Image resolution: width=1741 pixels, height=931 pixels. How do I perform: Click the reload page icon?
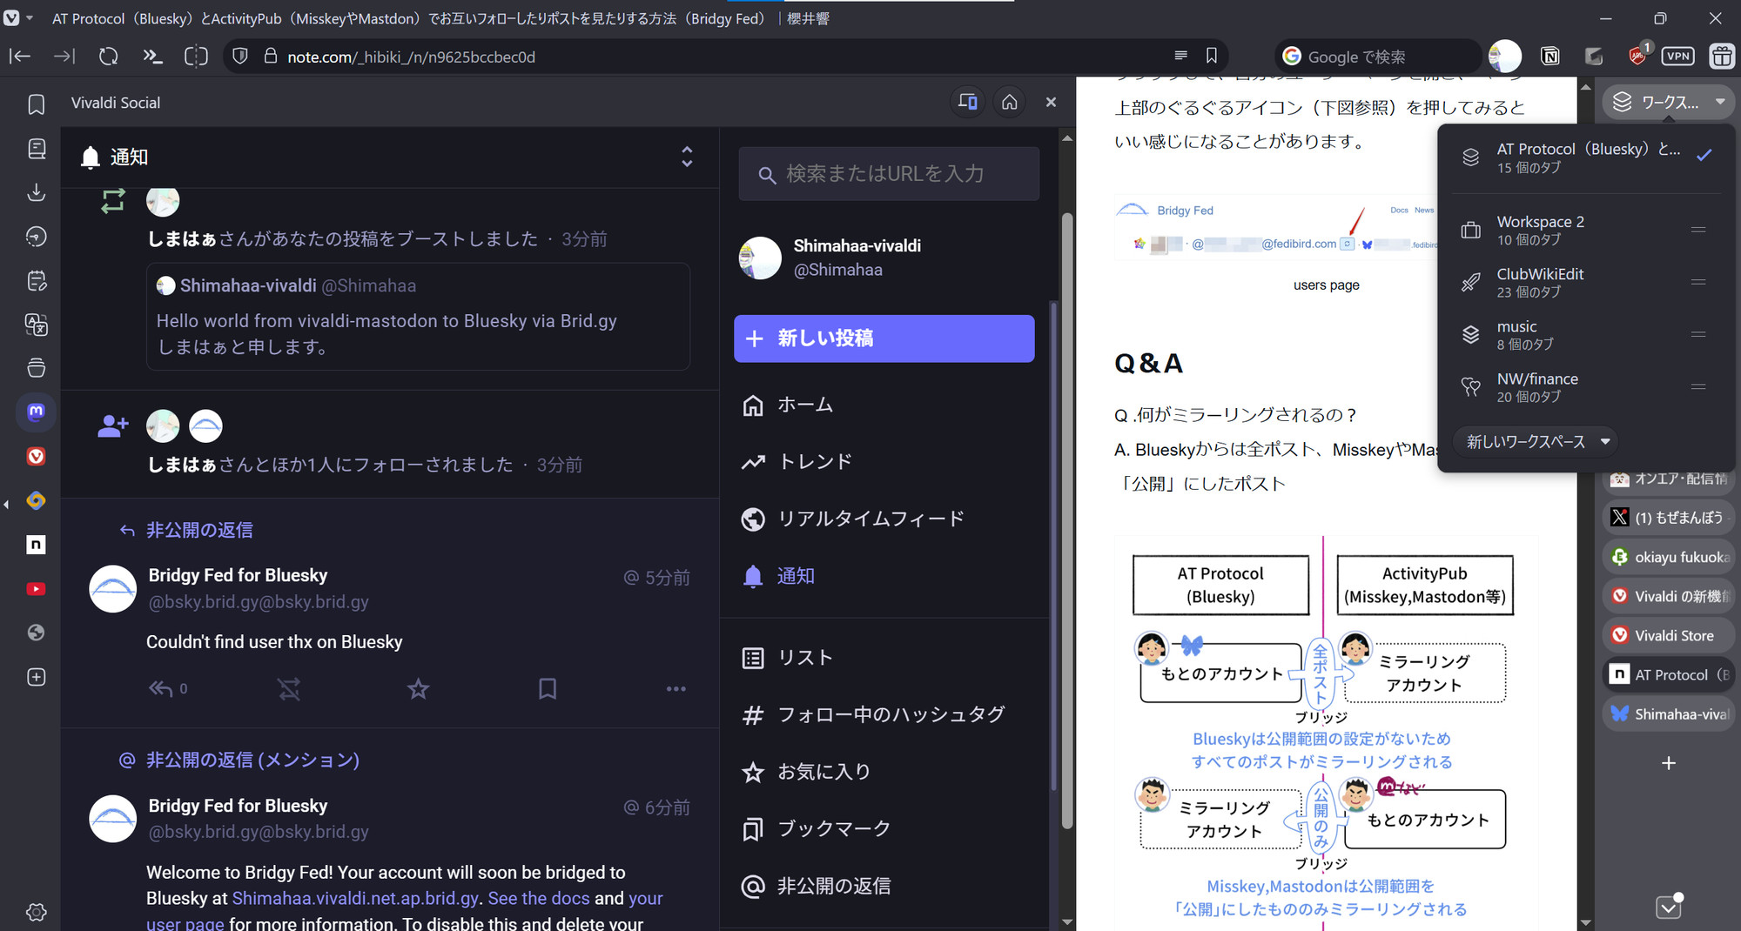[x=108, y=57]
